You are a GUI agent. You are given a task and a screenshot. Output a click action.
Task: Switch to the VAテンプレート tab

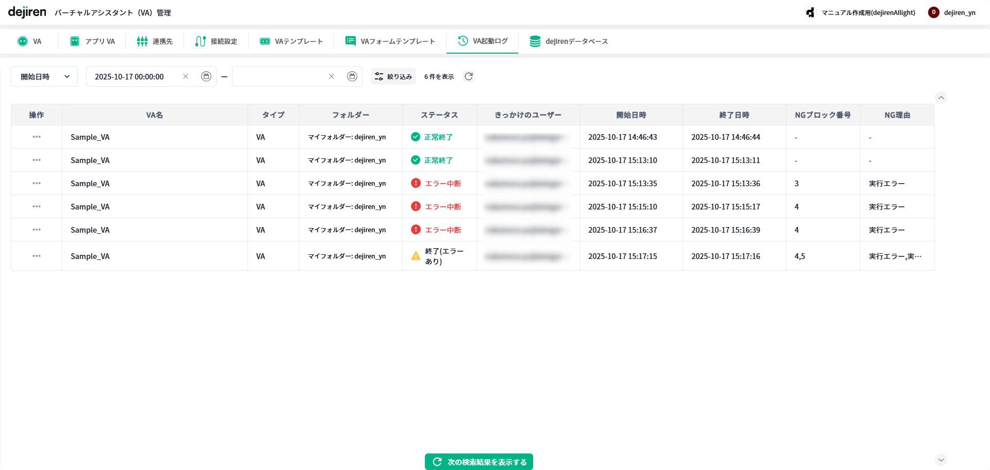click(291, 41)
